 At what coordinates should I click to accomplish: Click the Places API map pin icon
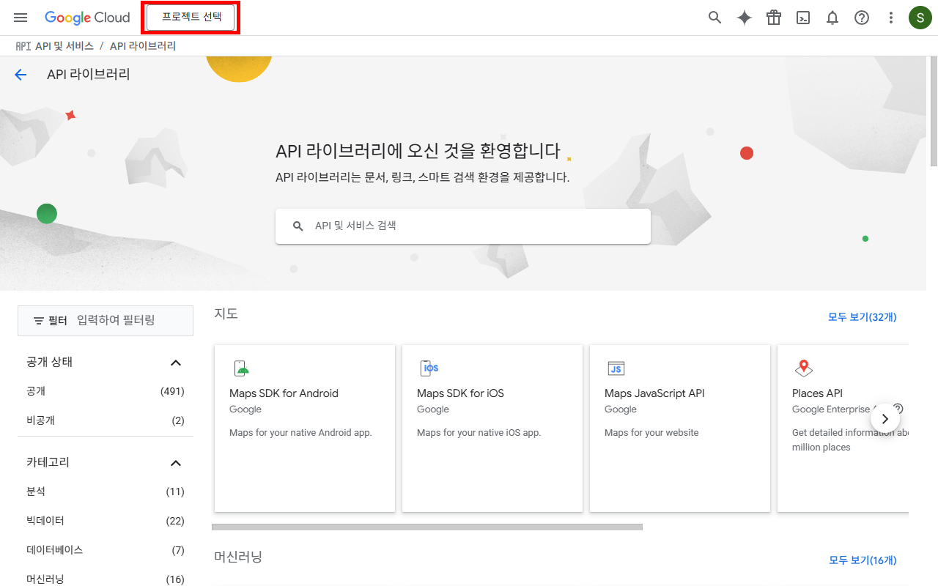tap(804, 368)
